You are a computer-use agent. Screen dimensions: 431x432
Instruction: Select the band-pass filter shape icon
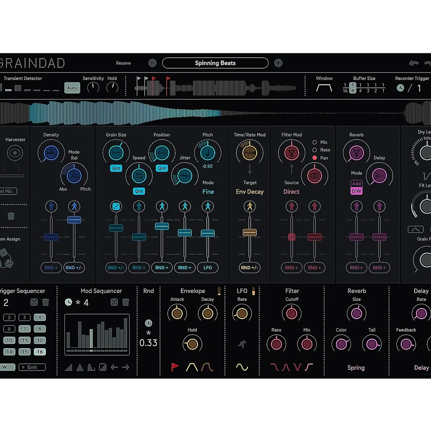pyautogui.click(x=286, y=367)
